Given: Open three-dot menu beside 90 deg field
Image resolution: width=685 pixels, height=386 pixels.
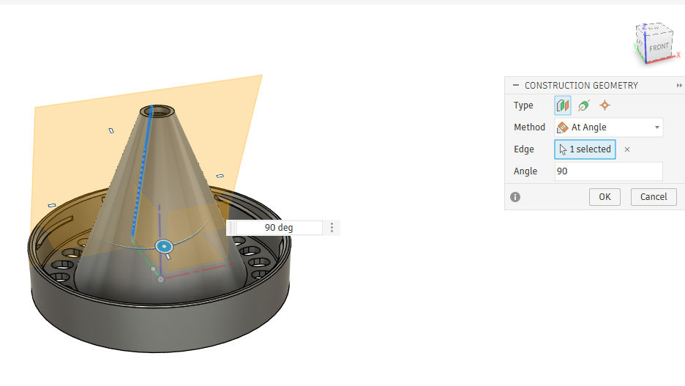Looking at the screenshot, I should tap(332, 228).
